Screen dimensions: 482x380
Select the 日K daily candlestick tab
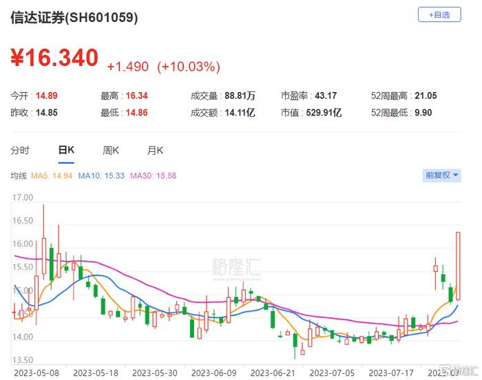66,150
